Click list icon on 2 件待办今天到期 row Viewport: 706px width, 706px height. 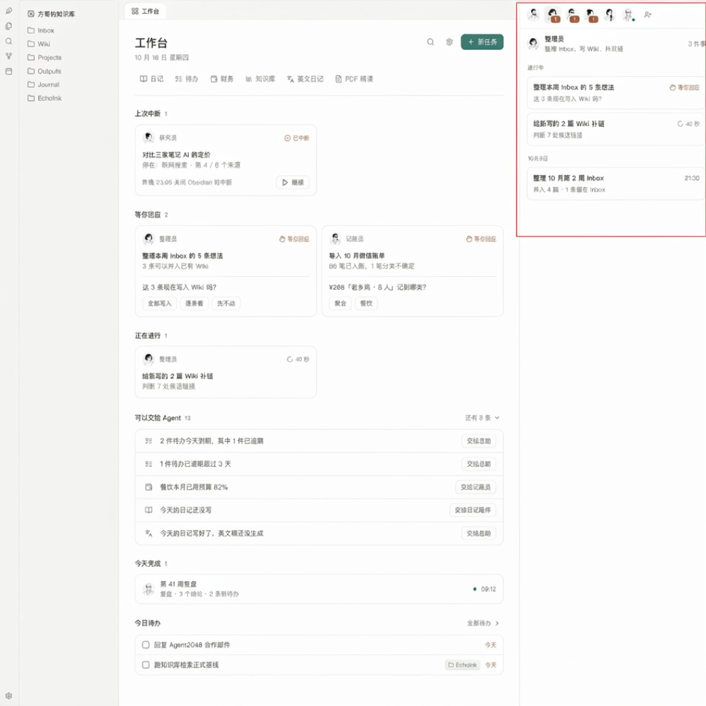coord(148,441)
